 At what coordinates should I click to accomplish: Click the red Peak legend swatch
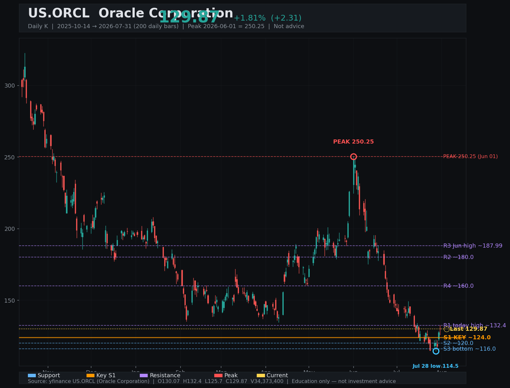(x=218, y=375)
